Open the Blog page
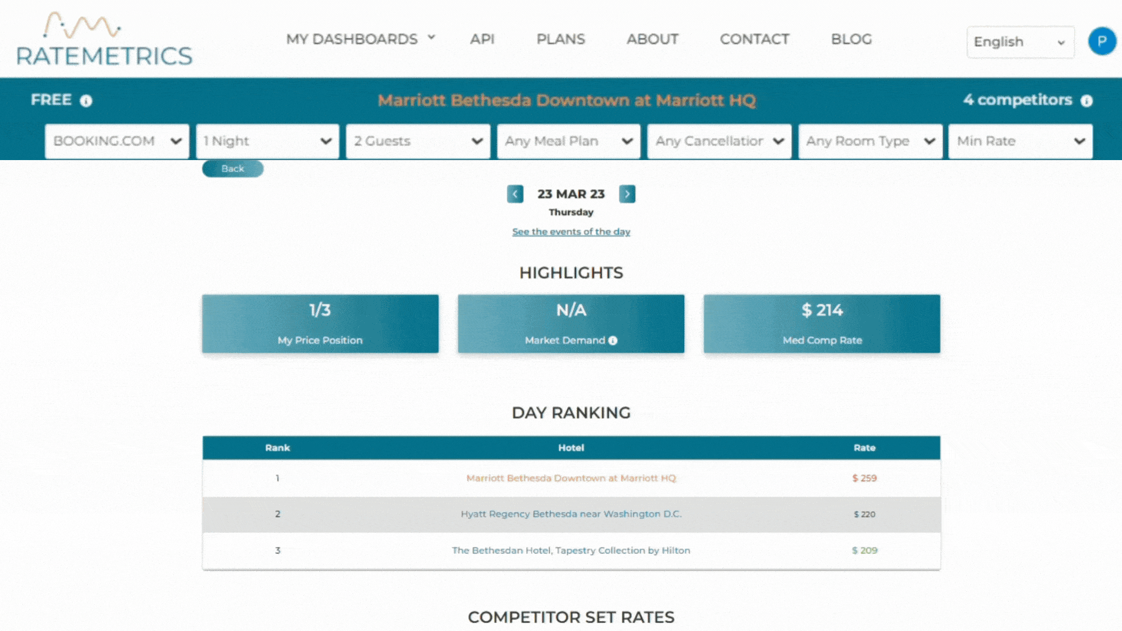Image resolution: width=1122 pixels, height=631 pixels. pos(851,39)
